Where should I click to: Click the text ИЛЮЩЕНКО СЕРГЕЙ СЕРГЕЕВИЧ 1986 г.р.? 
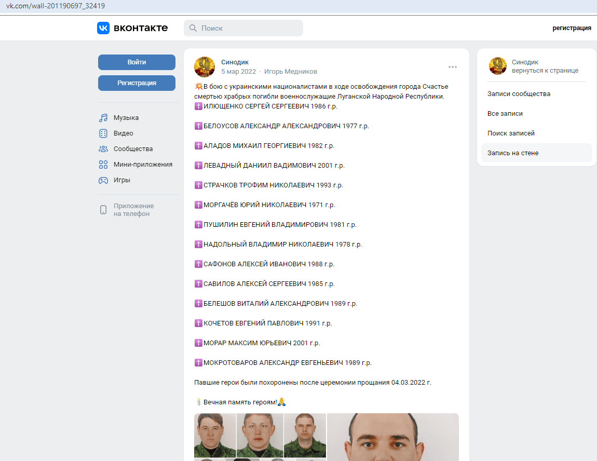270,106
